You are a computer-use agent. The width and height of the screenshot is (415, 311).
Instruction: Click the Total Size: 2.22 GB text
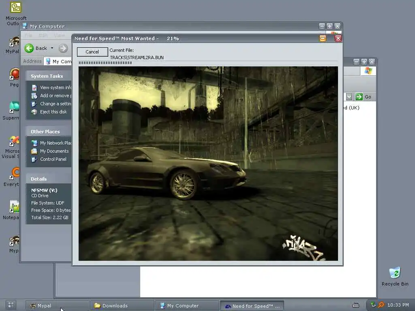(x=50, y=217)
